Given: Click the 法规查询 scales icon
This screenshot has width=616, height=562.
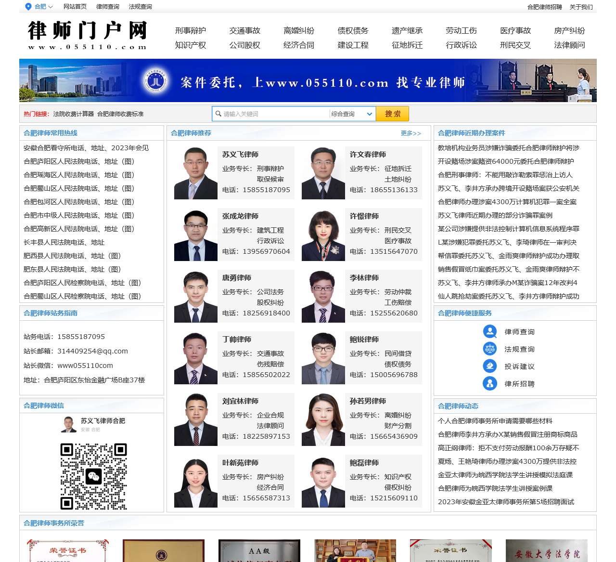Looking at the screenshot, I should (x=489, y=349).
